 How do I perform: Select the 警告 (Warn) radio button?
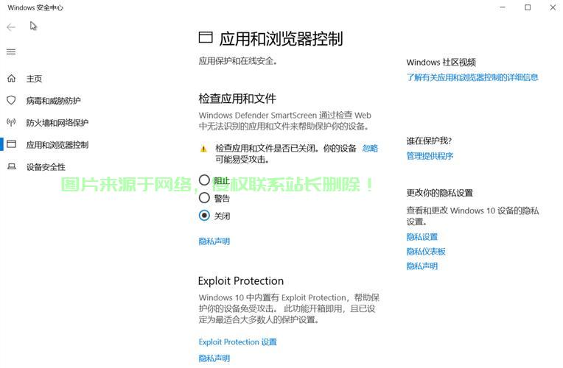pyautogui.click(x=204, y=197)
